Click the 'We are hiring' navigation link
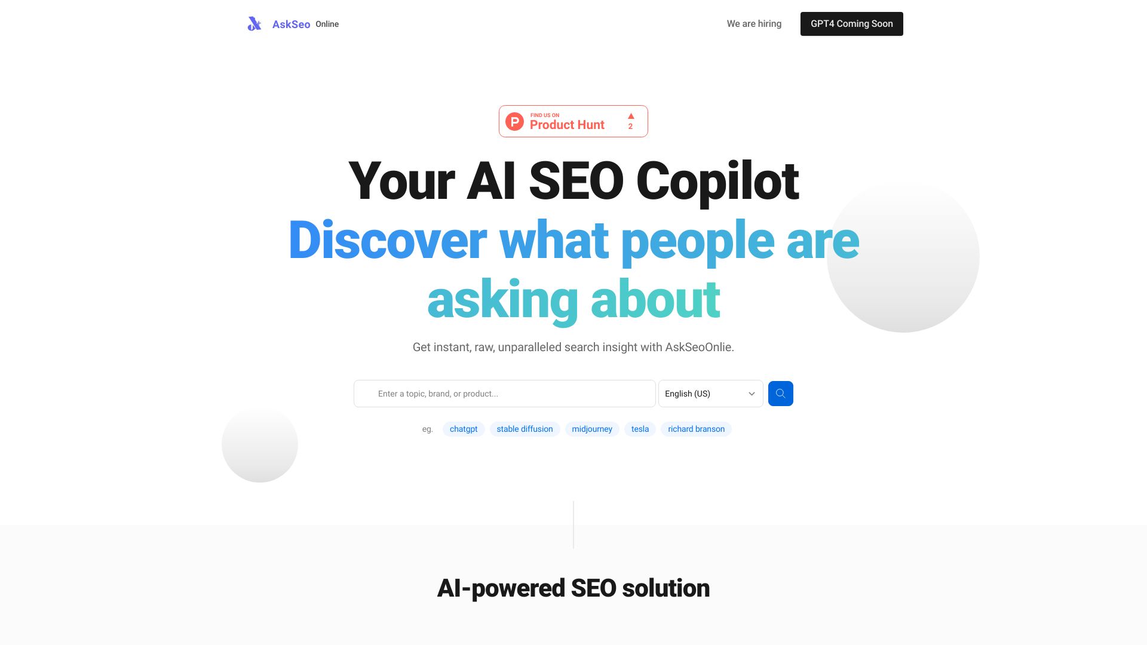 [754, 24]
